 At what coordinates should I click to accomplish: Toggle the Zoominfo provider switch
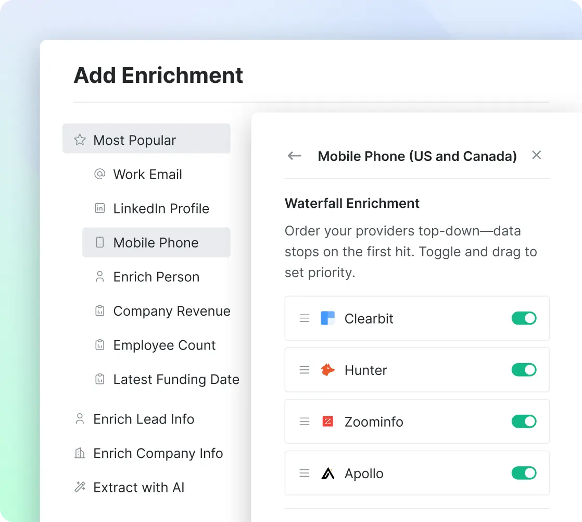pyautogui.click(x=524, y=421)
